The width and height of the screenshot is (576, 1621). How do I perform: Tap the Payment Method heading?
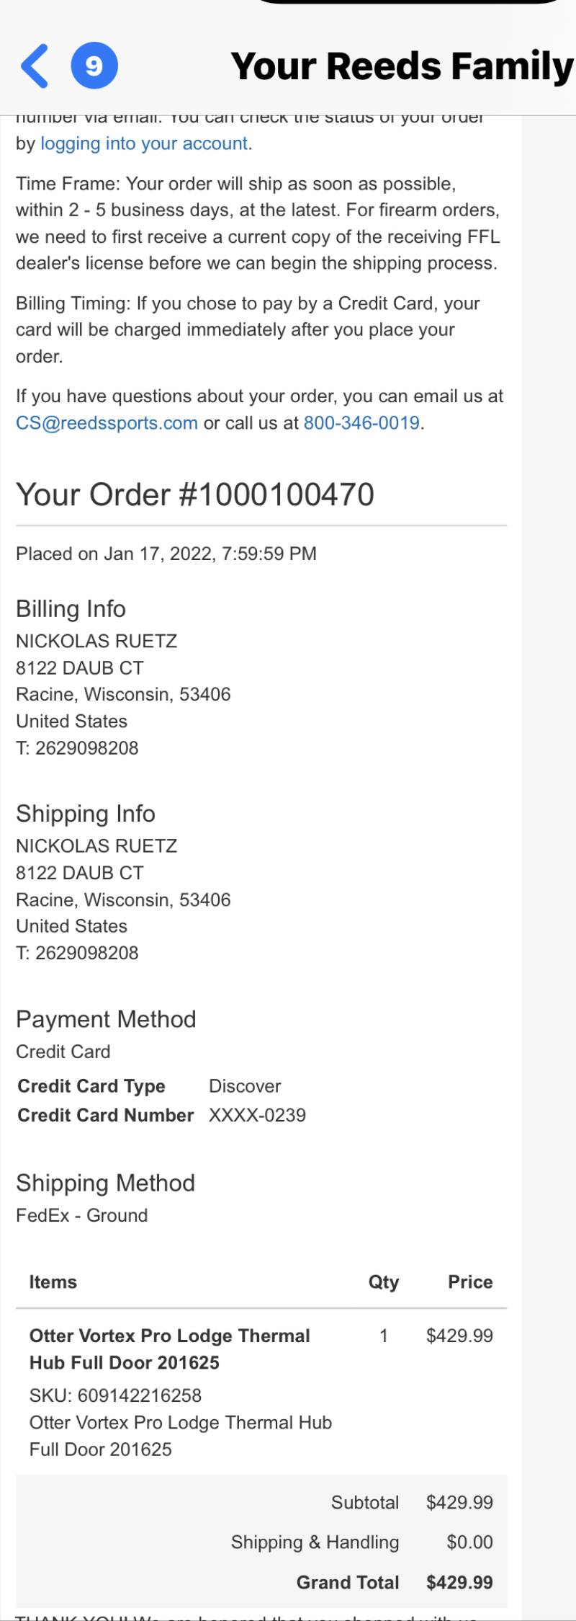coord(106,1019)
